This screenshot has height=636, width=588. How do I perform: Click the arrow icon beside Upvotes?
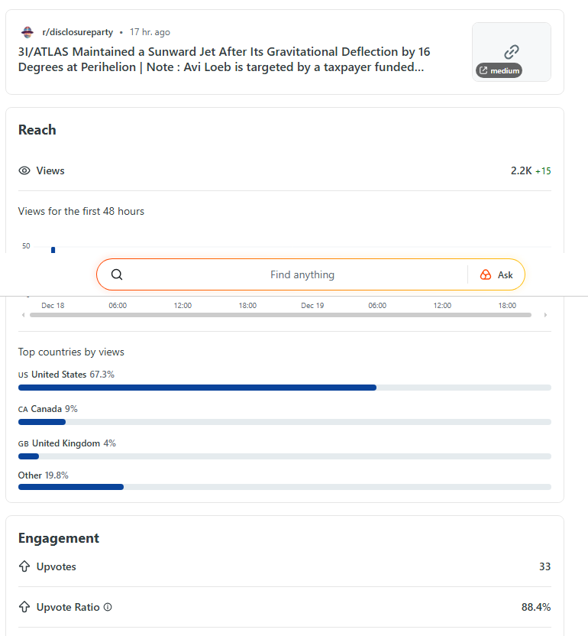pyautogui.click(x=24, y=566)
